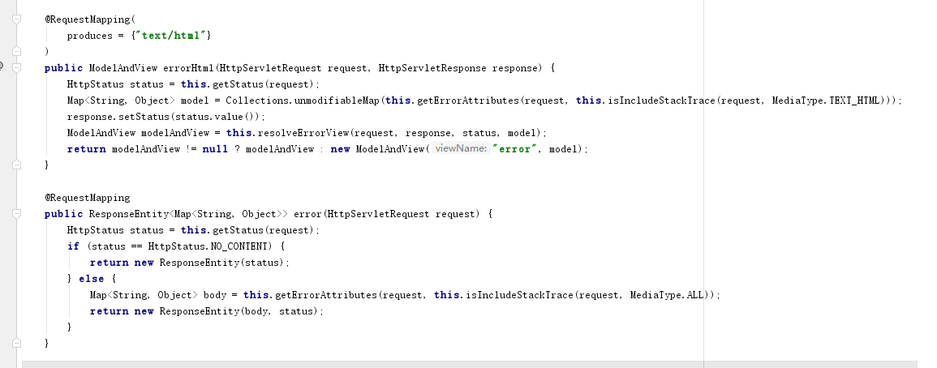Collapse the error method via its gutter fold marker
The height and width of the screenshot is (368, 937).
17,214
